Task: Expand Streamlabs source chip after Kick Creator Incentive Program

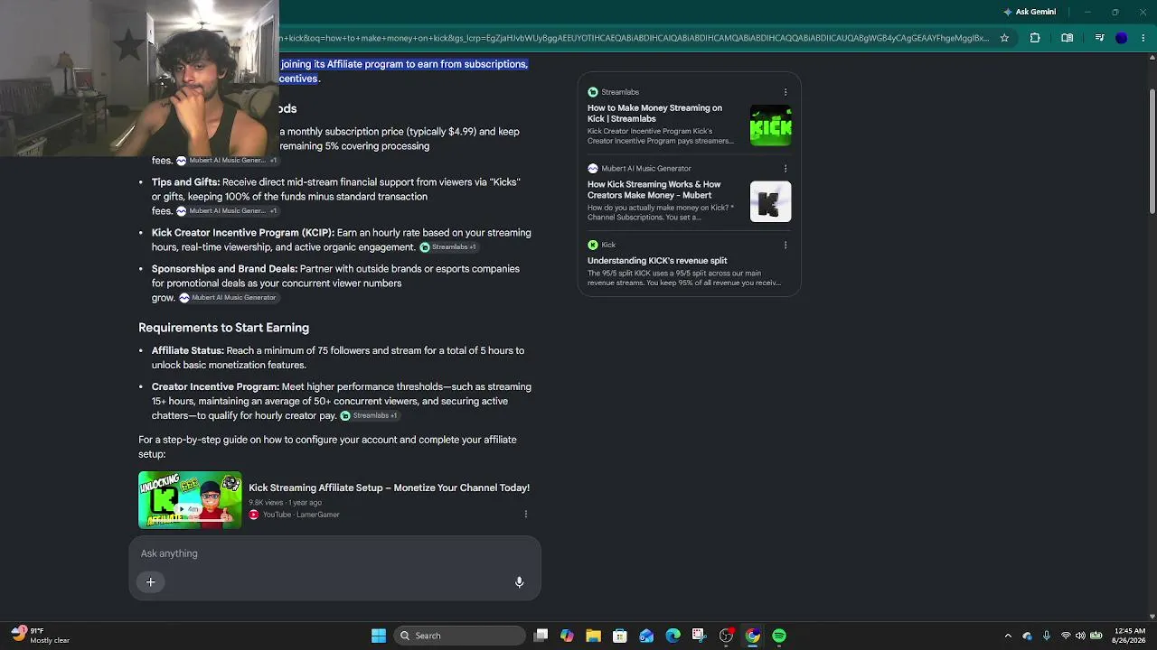Action: point(448,247)
